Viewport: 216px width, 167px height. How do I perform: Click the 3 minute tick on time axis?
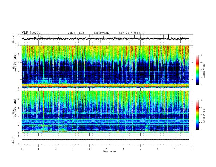(x=73, y=149)
